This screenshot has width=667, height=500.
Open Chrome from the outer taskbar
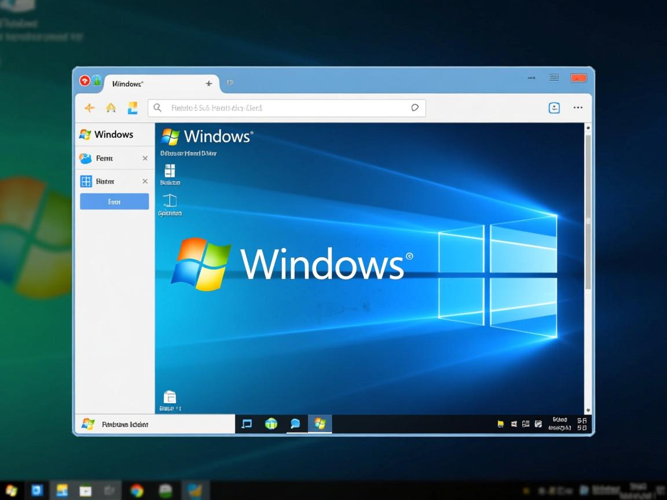[137, 491]
